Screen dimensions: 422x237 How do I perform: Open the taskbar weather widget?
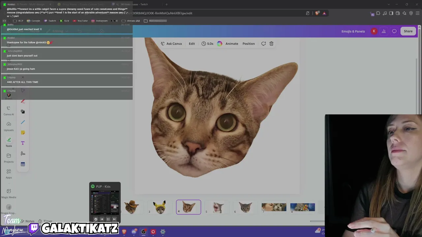(x=320, y=232)
